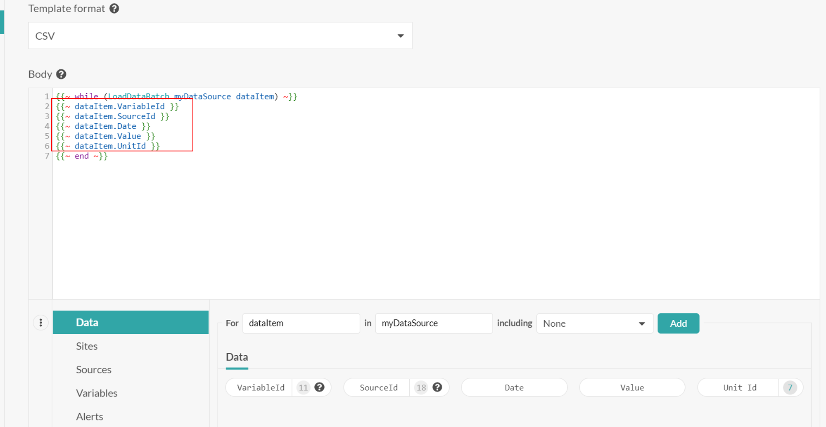Click the teal panel handle on the left edge
Image resolution: width=826 pixels, height=427 pixels.
pyautogui.click(x=2, y=22)
